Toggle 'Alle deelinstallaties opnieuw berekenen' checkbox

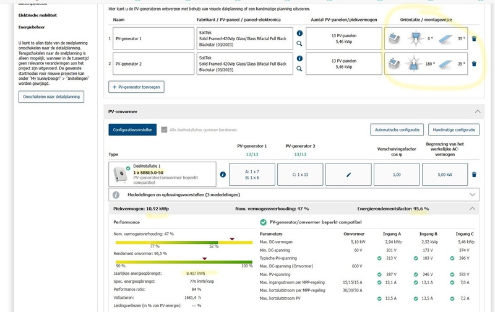pyautogui.click(x=164, y=130)
